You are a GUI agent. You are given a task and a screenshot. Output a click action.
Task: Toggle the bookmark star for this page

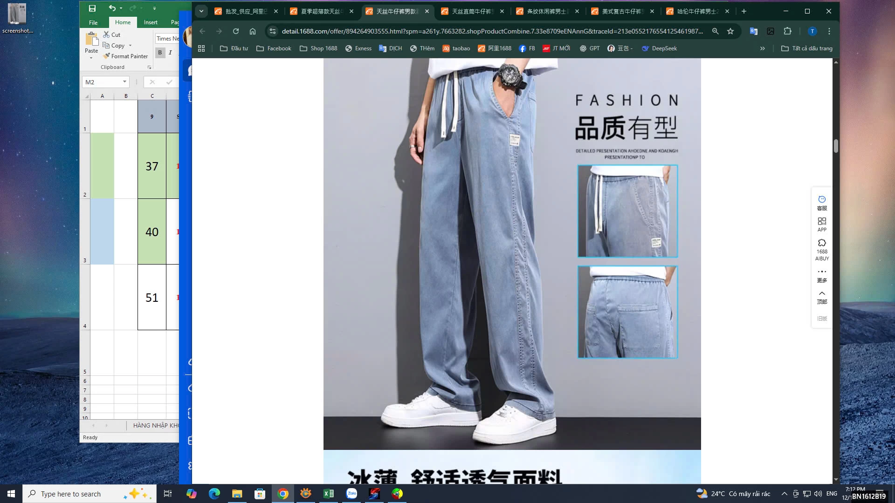point(731,31)
